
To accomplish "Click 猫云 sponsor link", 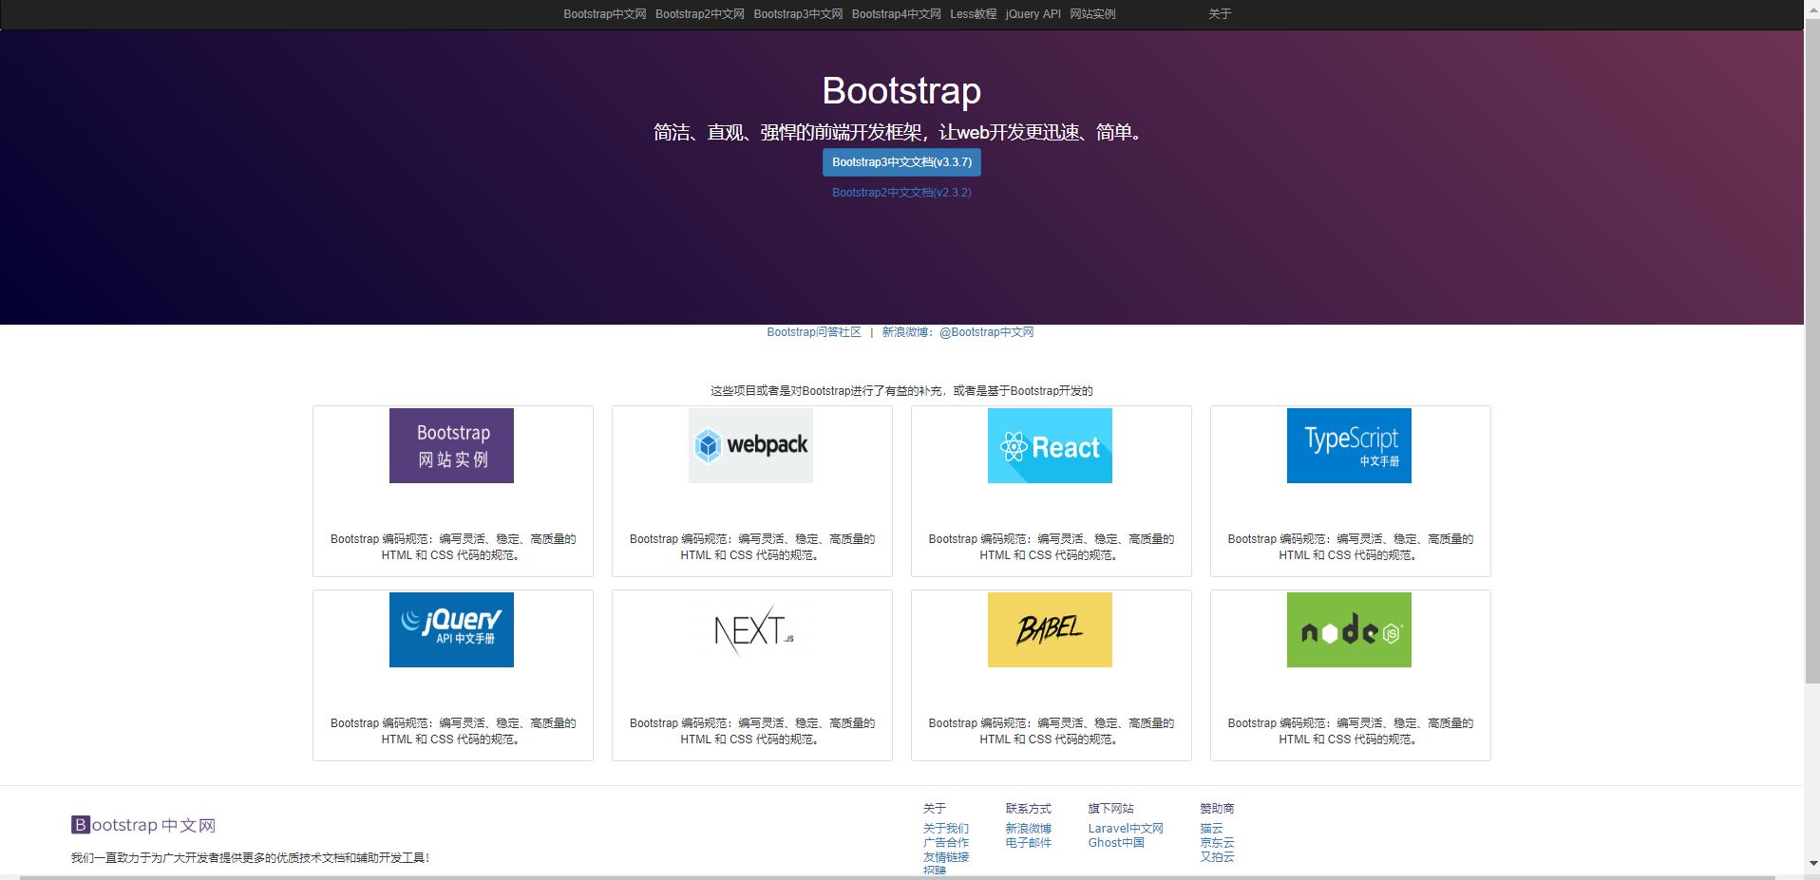I will coord(1211,829).
